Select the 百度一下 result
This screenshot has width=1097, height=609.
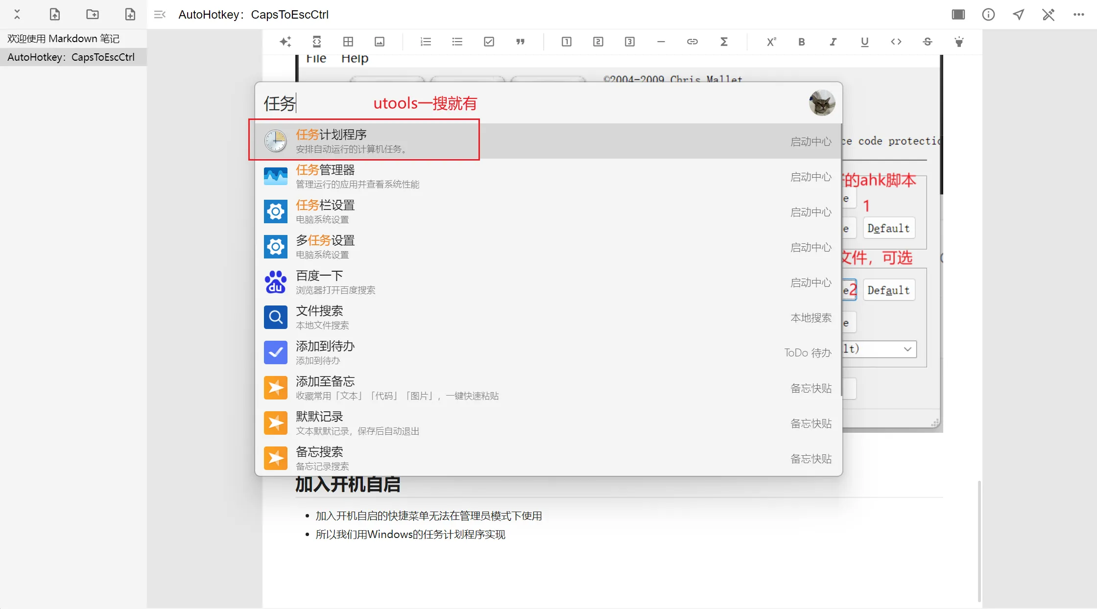(548, 282)
